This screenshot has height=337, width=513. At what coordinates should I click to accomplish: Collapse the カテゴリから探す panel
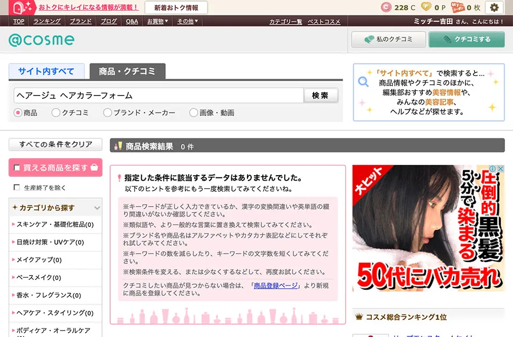(97, 208)
